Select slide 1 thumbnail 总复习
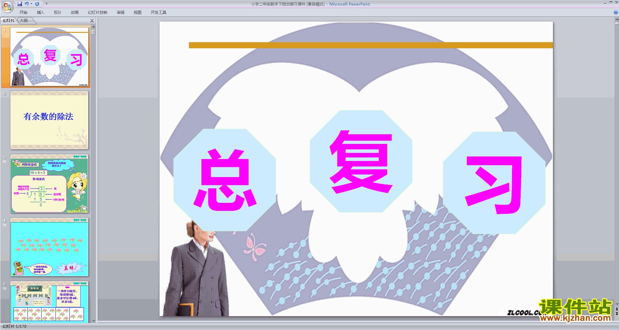 click(49, 57)
